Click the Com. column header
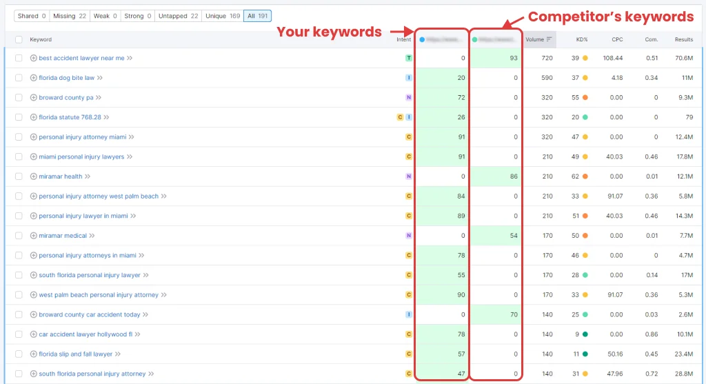 (651, 39)
